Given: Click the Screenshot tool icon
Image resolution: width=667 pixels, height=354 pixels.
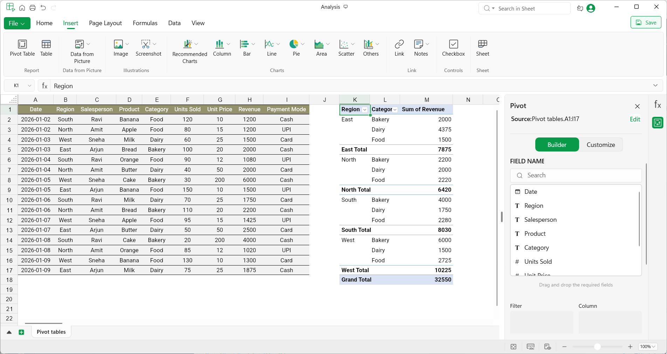Looking at the screenshot, I should (x=146, y=44).
